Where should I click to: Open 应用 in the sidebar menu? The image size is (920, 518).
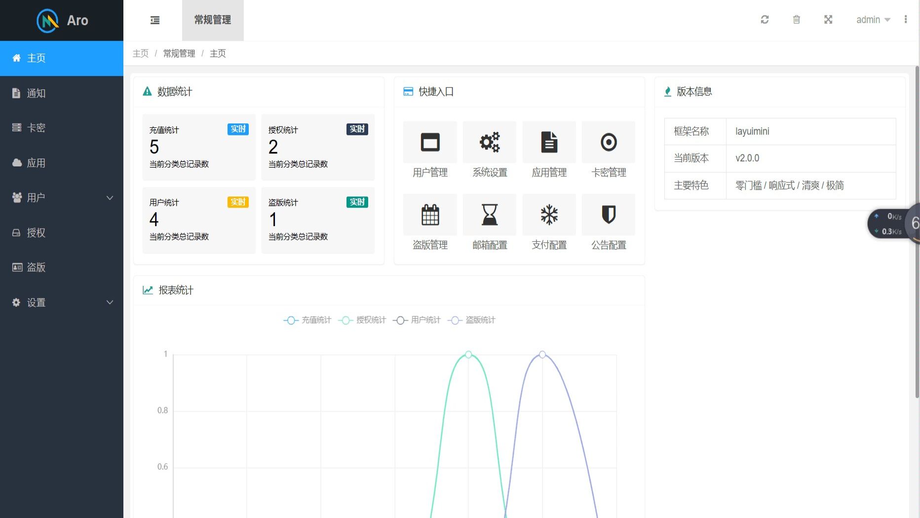[x=62, y=162]
